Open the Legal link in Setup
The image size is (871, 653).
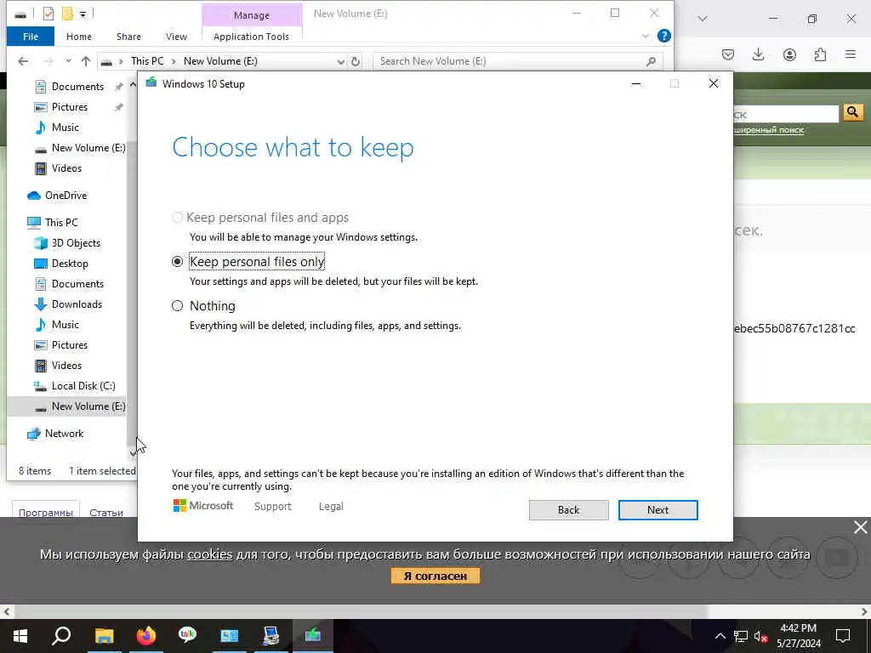(331, 507)
